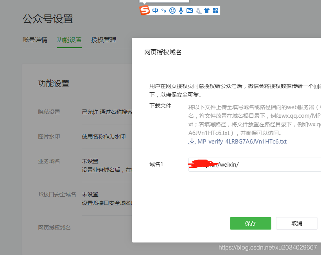Click 未设置 under 业务域名
This screenshot has height=255, width=321.
(90, 161)
